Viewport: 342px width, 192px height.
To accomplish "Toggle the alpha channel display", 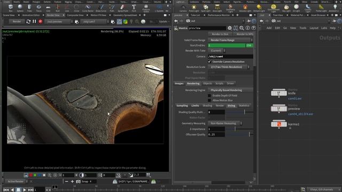I will [44, 175].
